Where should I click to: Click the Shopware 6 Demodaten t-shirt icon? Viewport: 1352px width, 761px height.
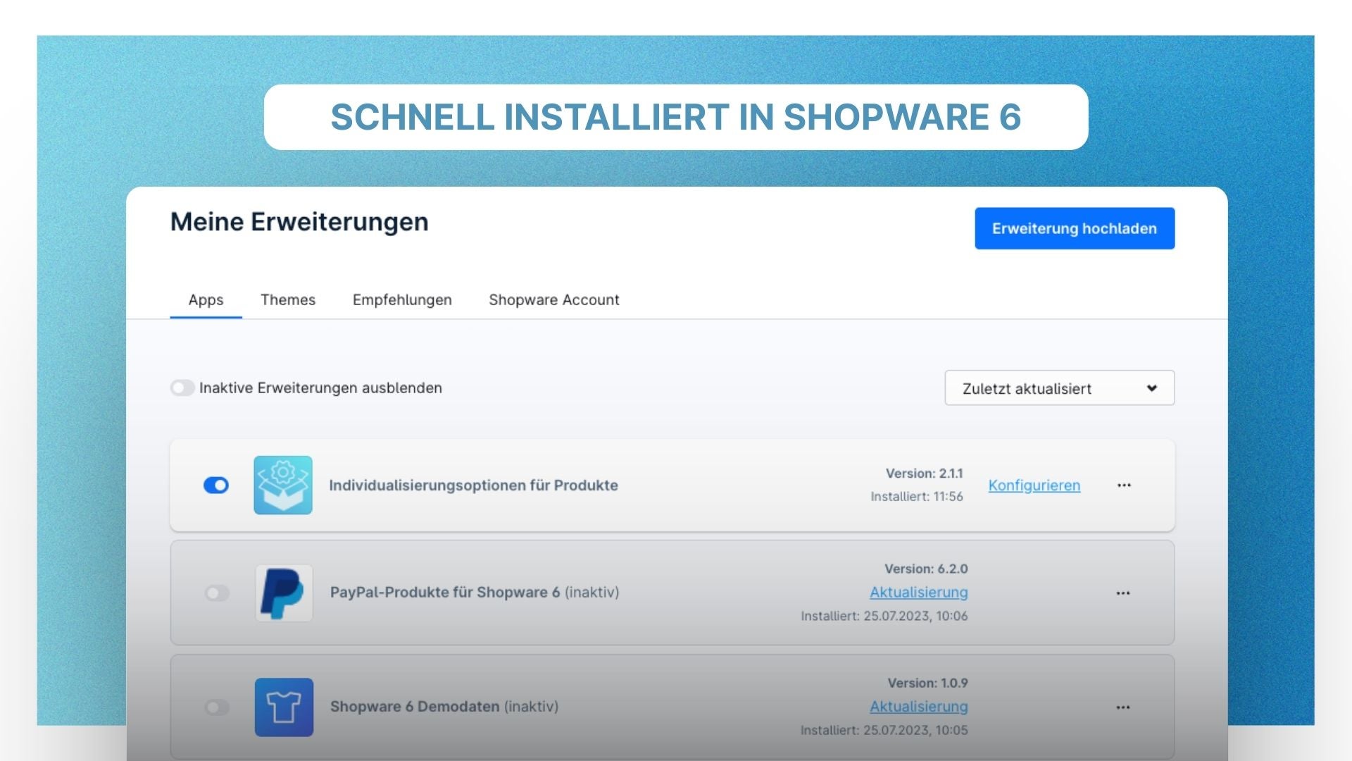(x=283, y=707)
